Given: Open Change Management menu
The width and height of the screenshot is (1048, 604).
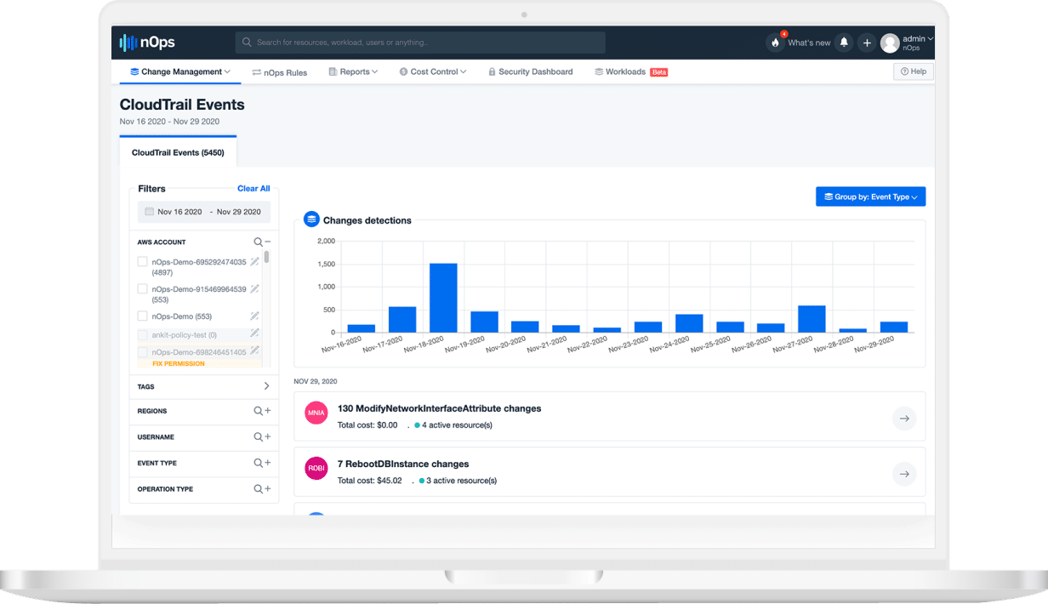Looking at the screenshot, I should (x=180, y=72).
